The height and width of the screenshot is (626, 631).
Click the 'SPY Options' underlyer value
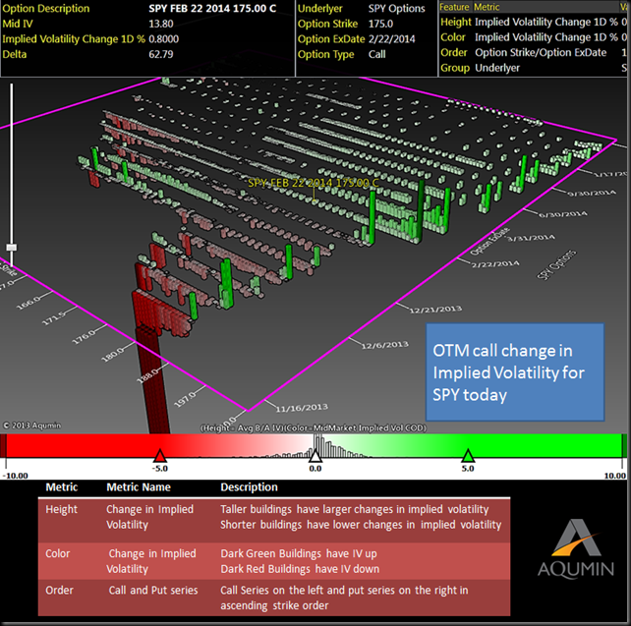396,9
